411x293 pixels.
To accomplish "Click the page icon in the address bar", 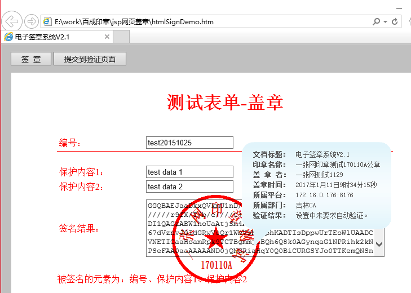I will pyautogui.click(x=47, y=22).
